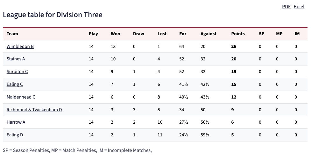Download the table as Excel

click(299, 7)
